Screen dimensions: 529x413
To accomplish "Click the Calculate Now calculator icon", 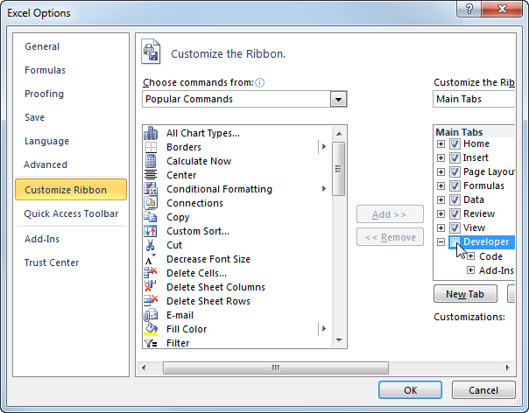I will tap(151, 161).
